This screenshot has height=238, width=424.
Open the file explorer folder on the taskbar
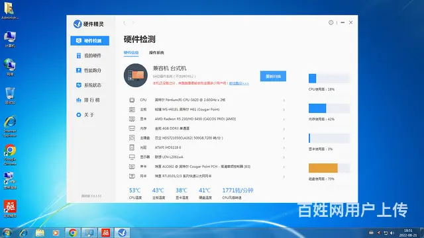tap(40, 233)
